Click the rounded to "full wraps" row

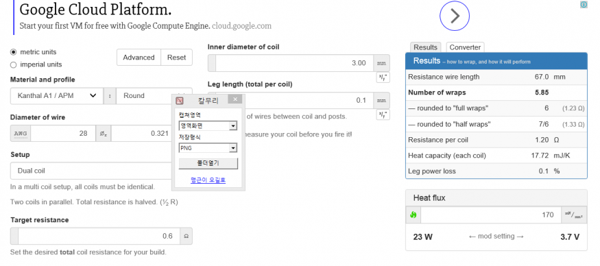(496, 108)
